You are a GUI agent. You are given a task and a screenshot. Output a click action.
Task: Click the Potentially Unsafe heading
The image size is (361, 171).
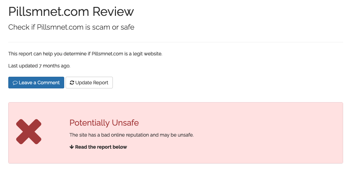click(x=104, y=123)
